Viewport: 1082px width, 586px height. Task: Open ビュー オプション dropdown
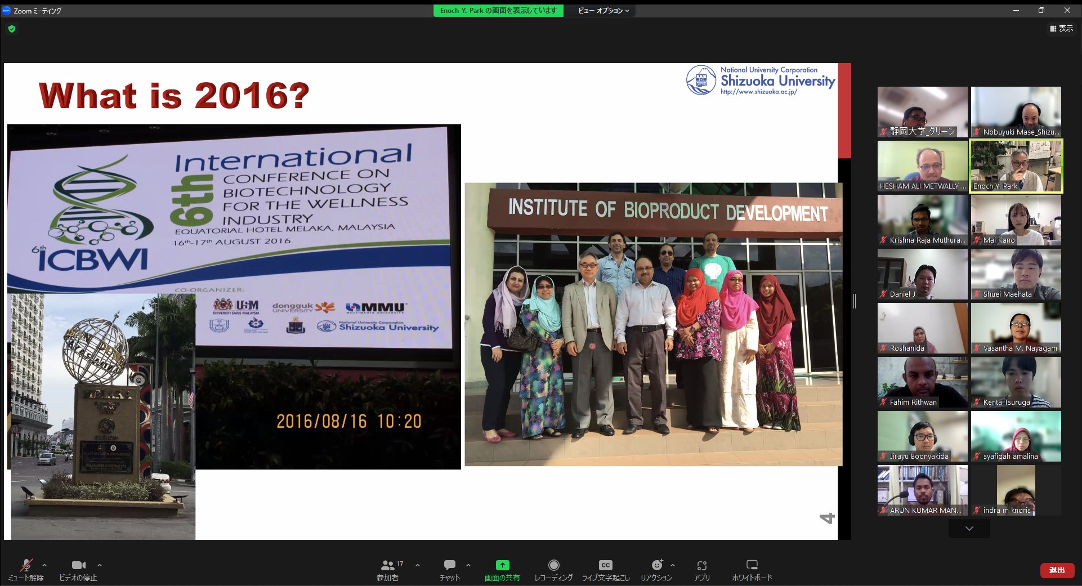(x=603, y=11)
